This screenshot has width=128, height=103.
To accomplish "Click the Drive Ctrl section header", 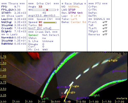I will coord(44,4).
